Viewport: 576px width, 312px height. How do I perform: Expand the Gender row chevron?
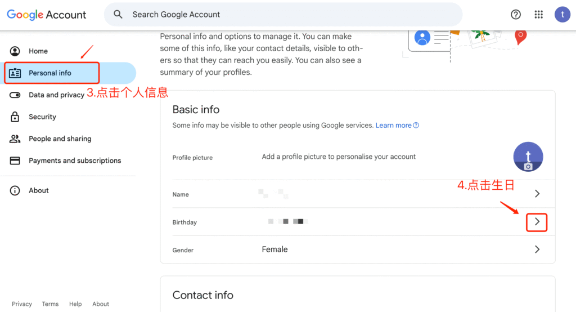[x=537, y=249]
